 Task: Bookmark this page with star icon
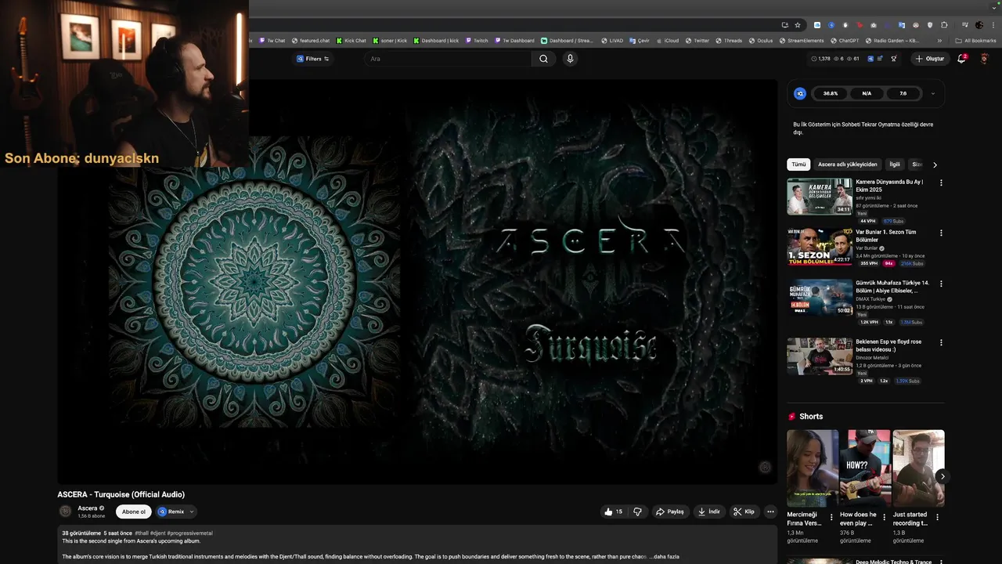click(x=798, y=25)
